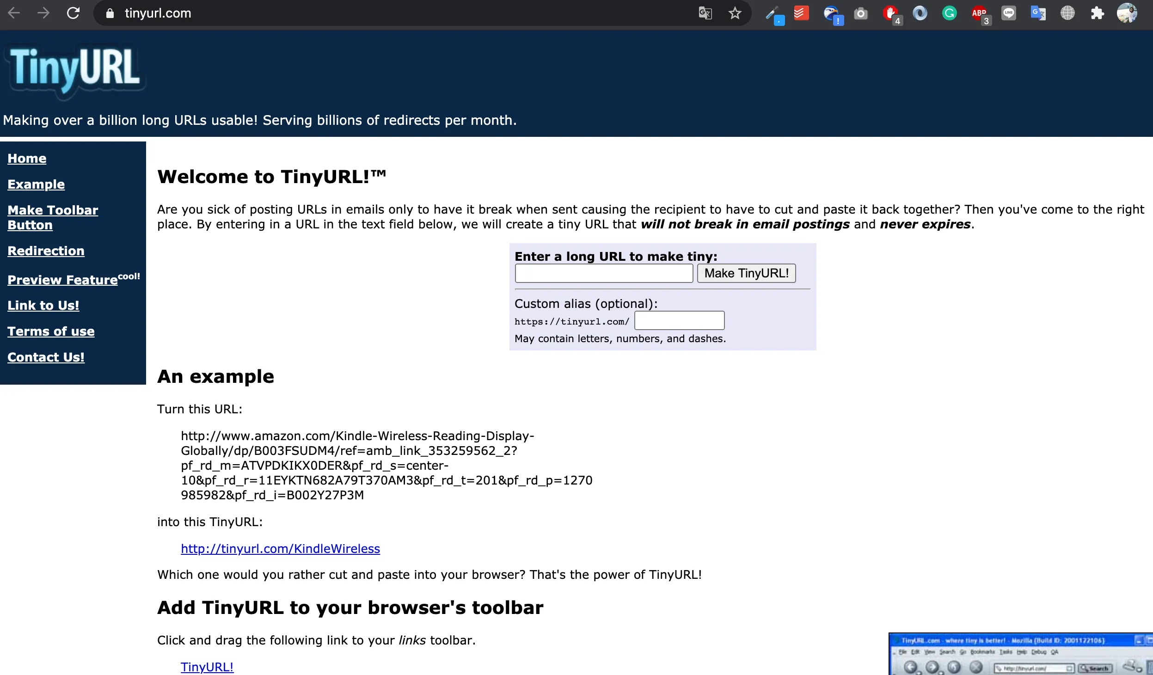Open the Extensions puzzle piece menu
The image size is (1153, 675).
pos(1097,13)
